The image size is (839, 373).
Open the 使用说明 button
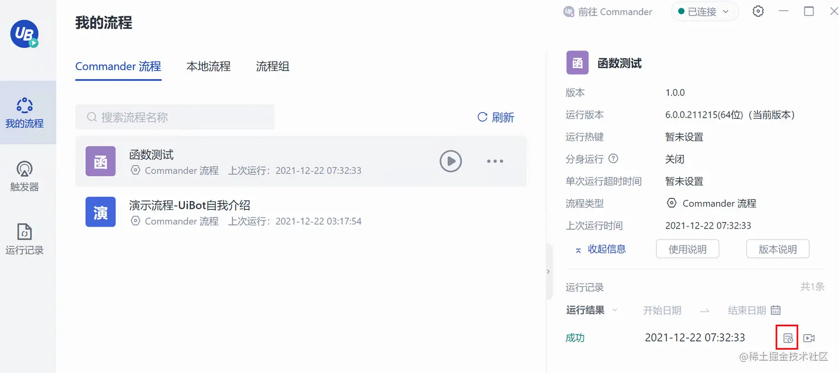pos(688,249)
